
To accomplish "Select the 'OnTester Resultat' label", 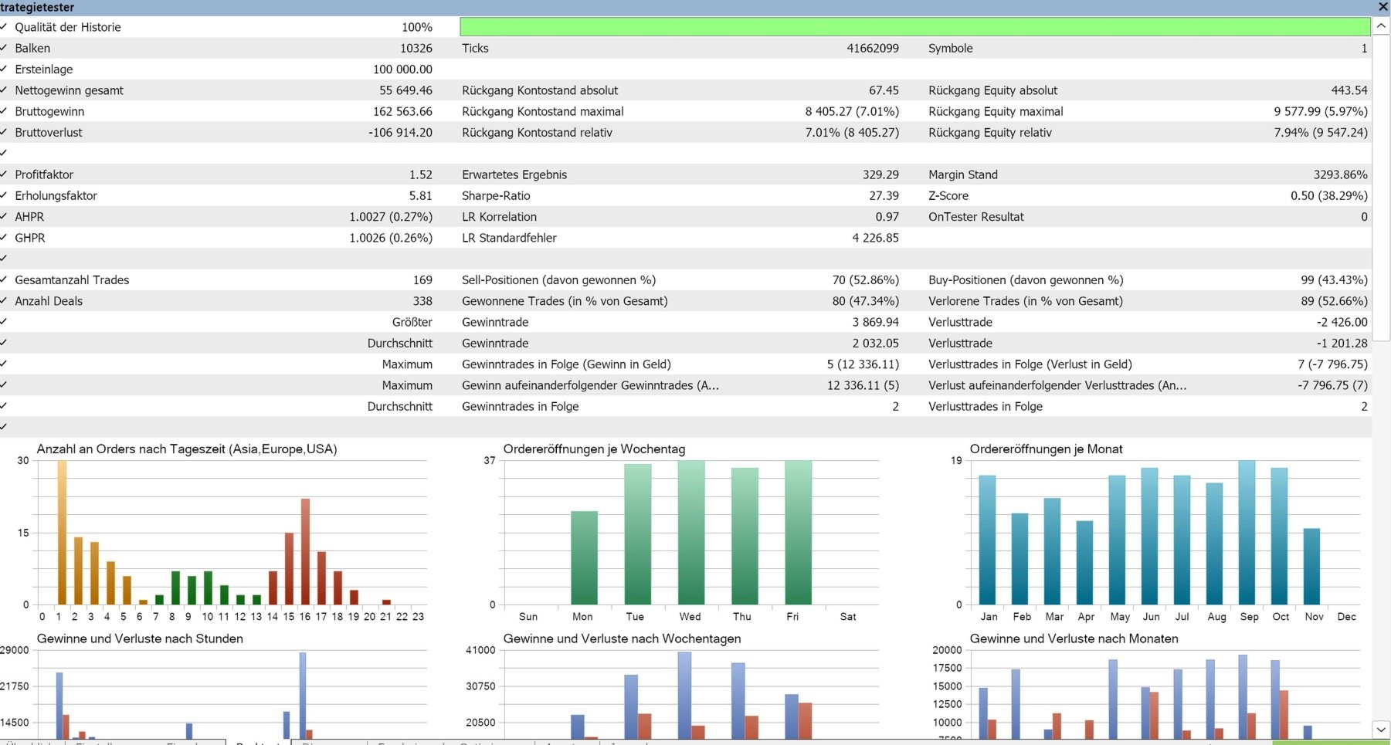I will [x=976, y=217].
